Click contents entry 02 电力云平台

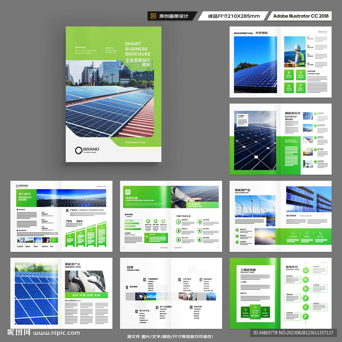click(142, 311)
